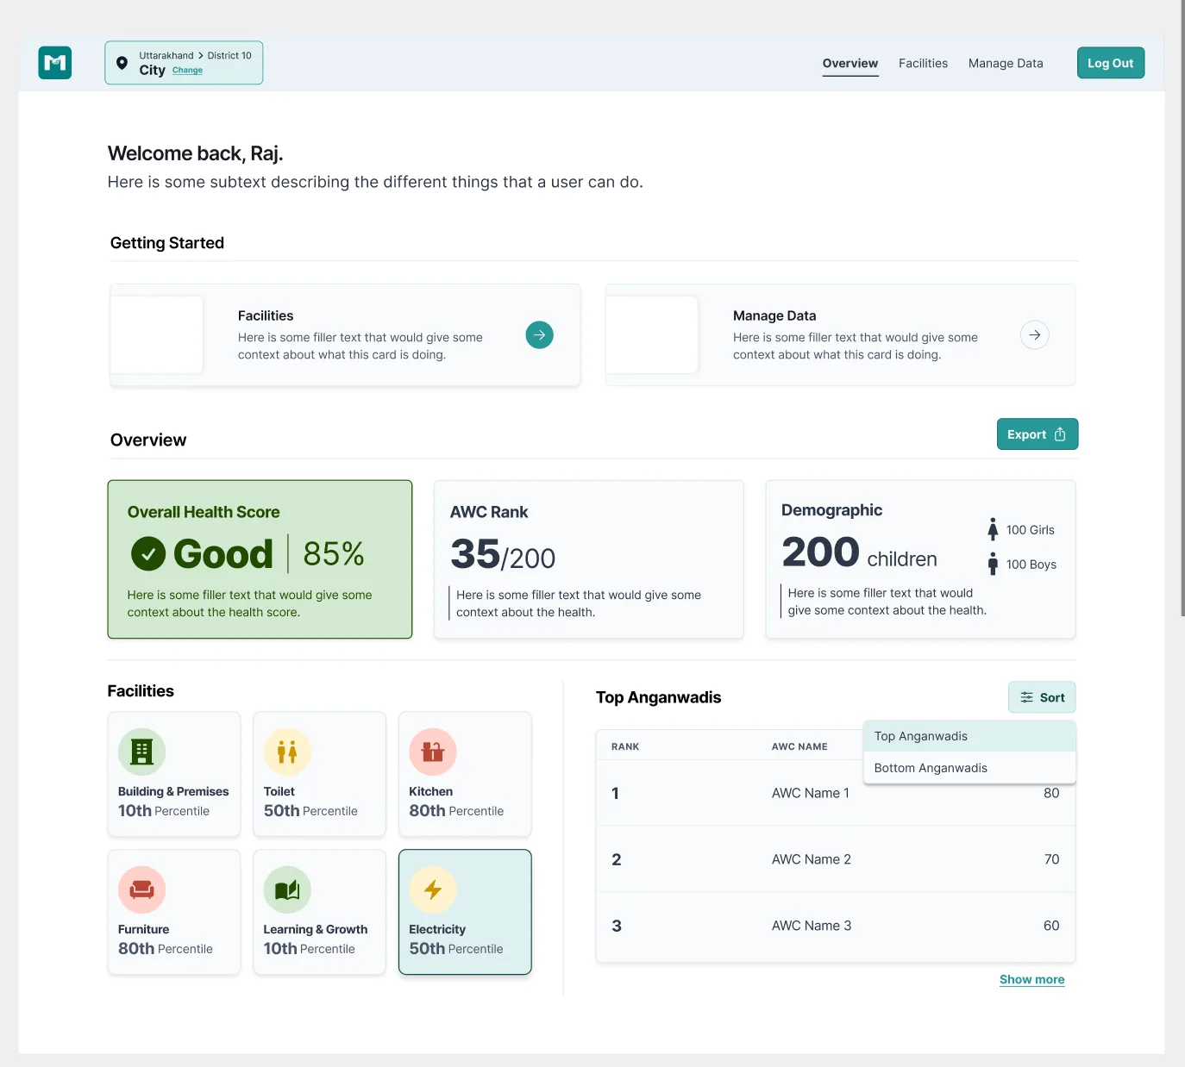The height and width of the screenshot is (1067, 1185).
Task: Open the Manage Data getting started card
Action: click(x=840, y=335)
